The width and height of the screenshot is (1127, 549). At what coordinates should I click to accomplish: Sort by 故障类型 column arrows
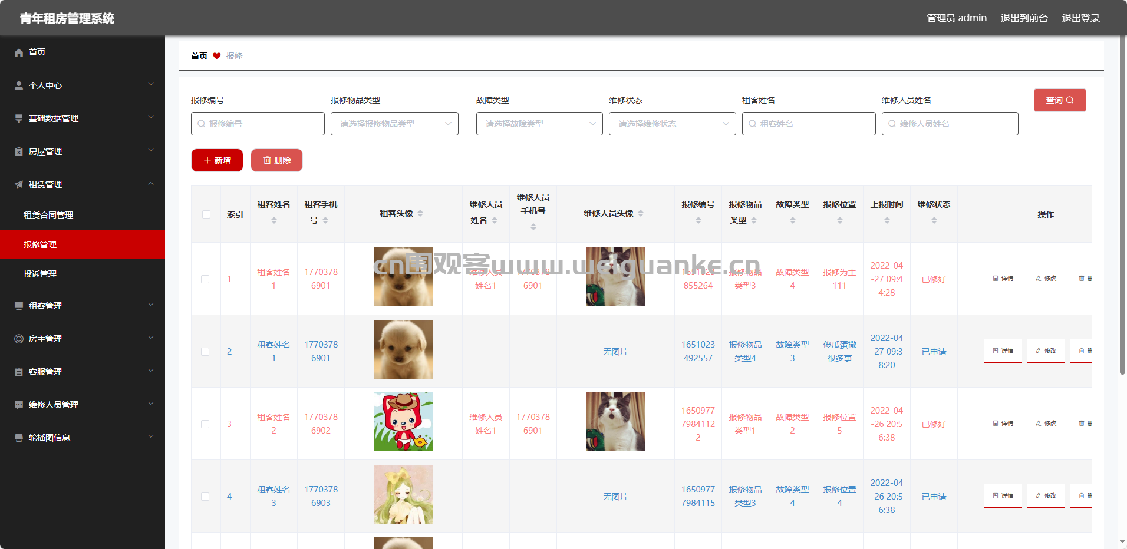793,220
